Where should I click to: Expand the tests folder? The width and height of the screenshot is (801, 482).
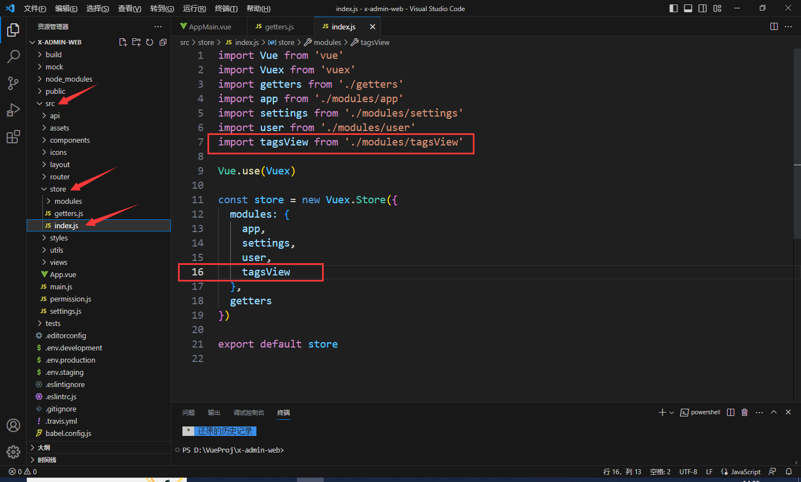tap(99, 323)
